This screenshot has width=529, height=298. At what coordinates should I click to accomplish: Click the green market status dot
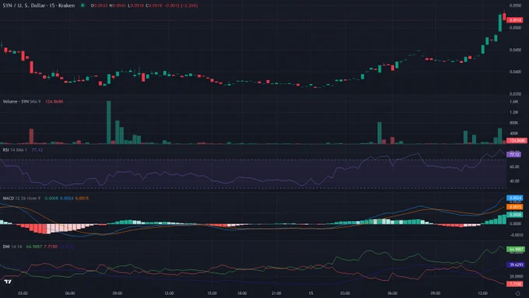tap(82, 5)
